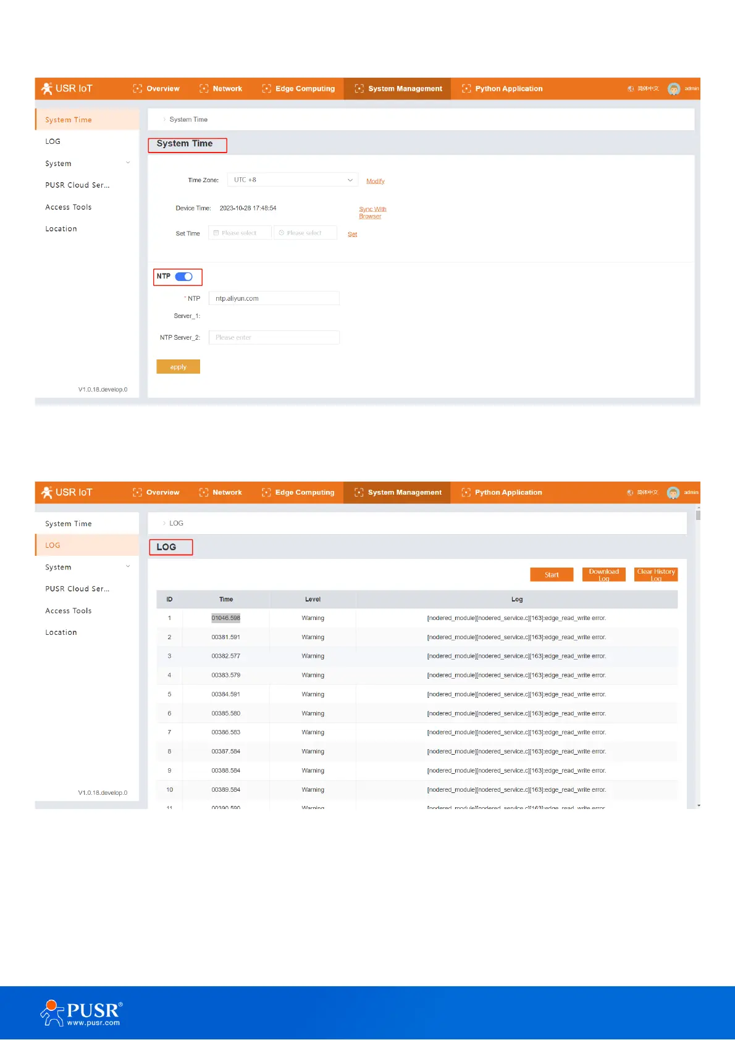Click the device time 2023-10-28 17:48:54
The height and width of the screenshot is (1040, 735).
[x=248, y=208]
